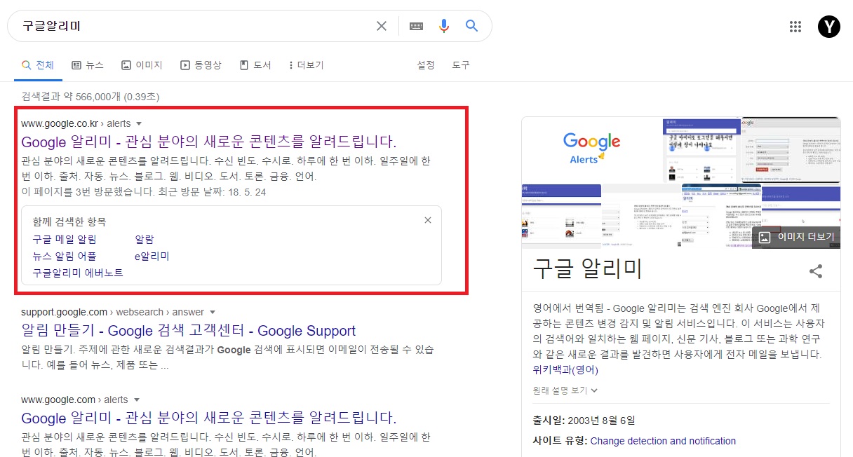The width and height of the screenshot is (853, 457).
Task: Open the Y account avatar
Action: click(829, 27)
